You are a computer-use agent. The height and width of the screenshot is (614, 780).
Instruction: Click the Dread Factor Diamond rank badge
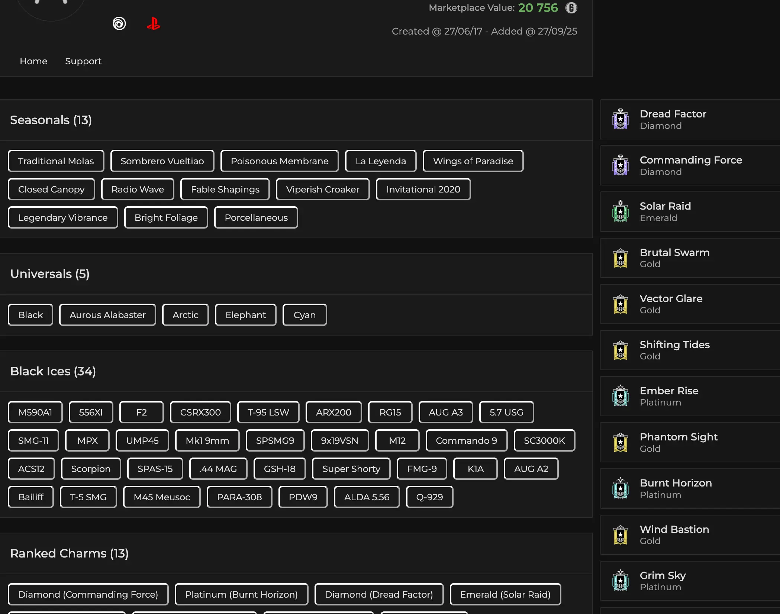coord(620,119)
